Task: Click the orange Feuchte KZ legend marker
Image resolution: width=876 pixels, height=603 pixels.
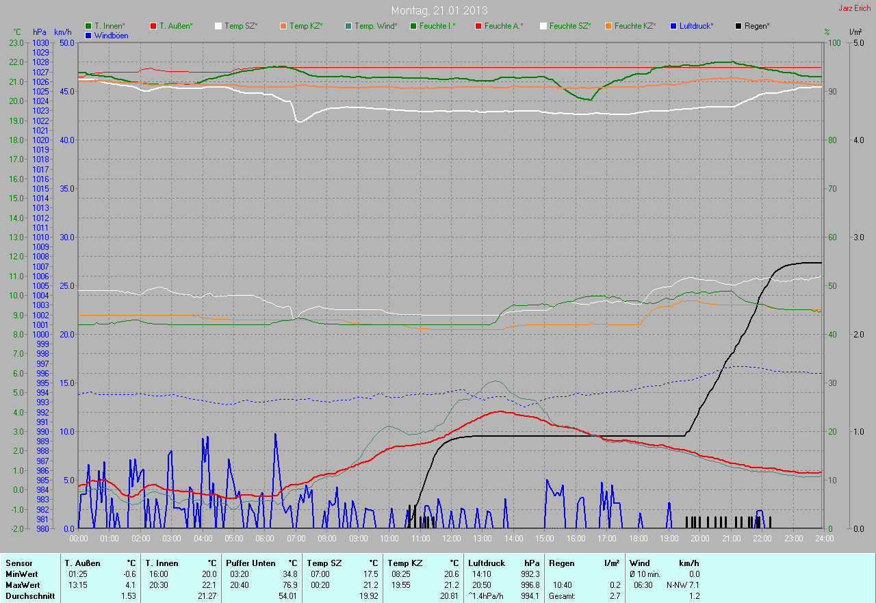Action: point(608,26)
